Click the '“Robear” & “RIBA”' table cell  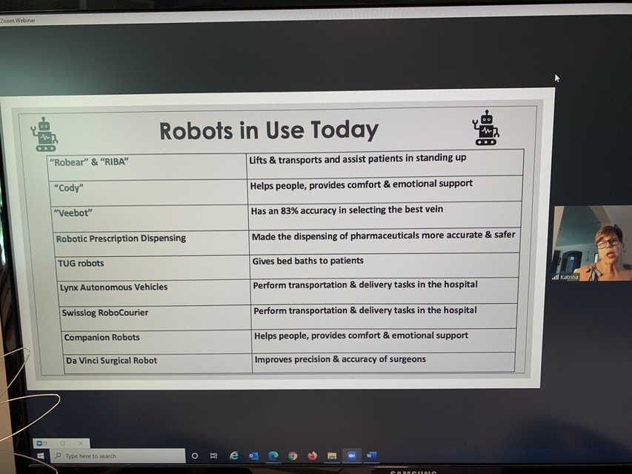click(147, 167)
